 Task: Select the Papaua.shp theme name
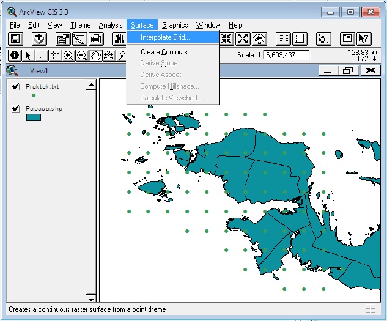44,108
